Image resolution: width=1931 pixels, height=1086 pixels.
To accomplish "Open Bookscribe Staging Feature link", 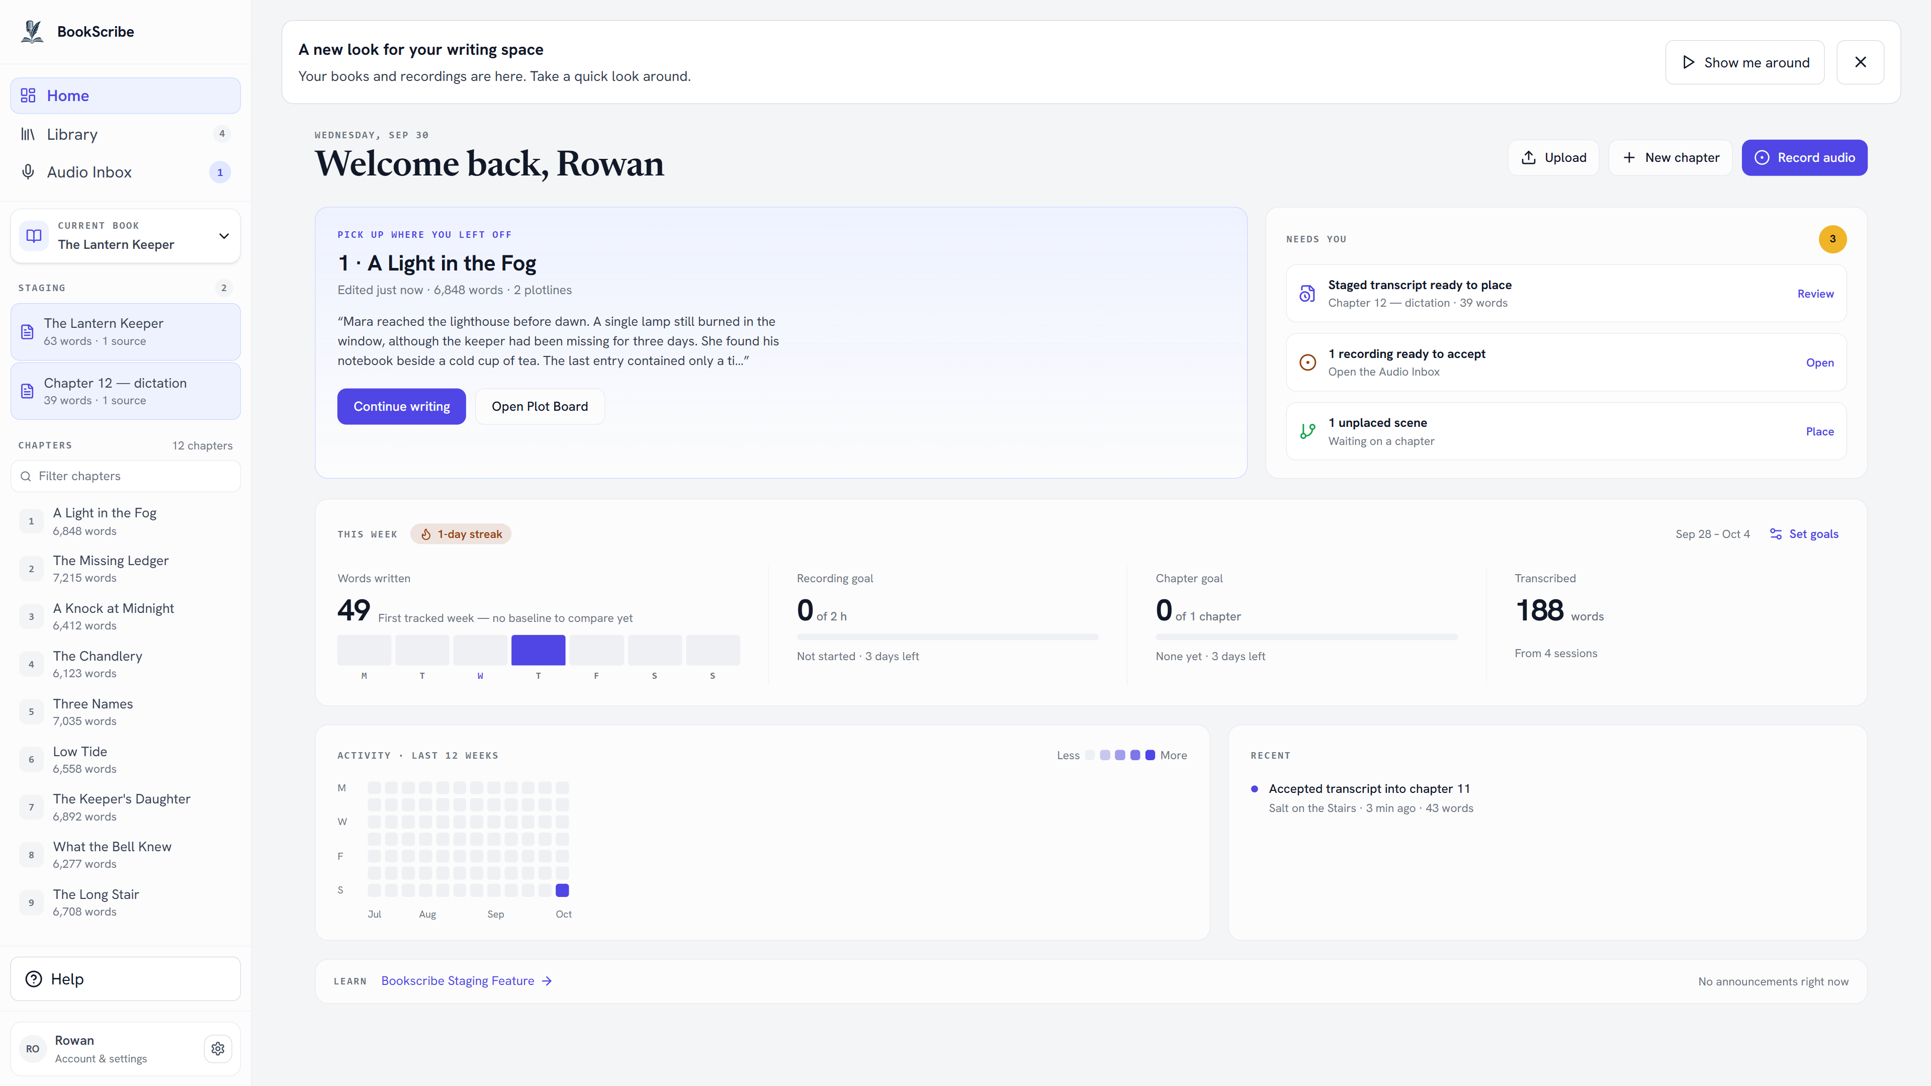I will pos(467,981).
